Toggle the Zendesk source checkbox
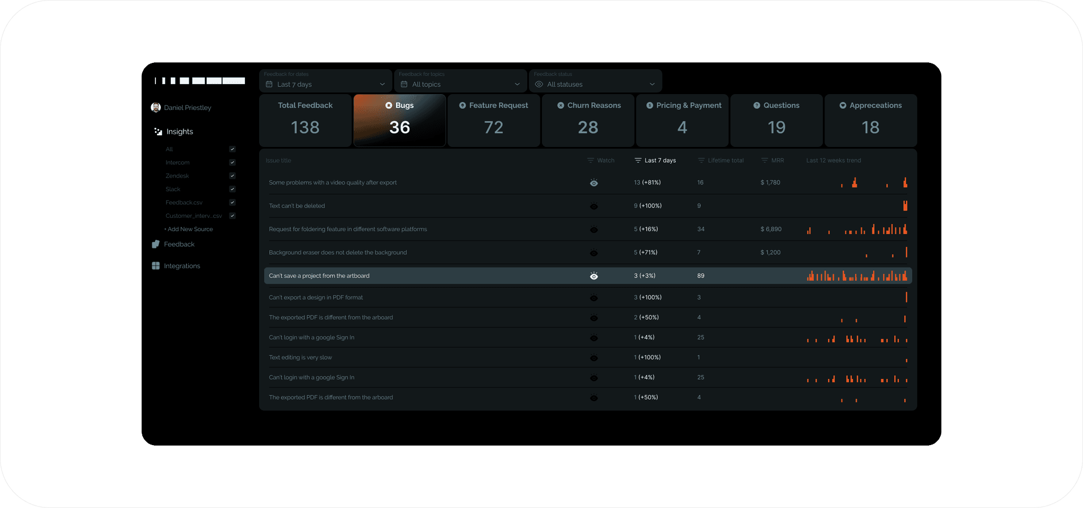1083x508 pixels. (x=232, y=176)
